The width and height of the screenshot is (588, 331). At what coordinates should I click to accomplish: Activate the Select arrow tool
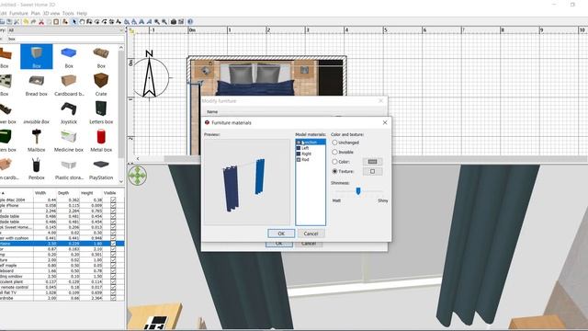(74, 22)
